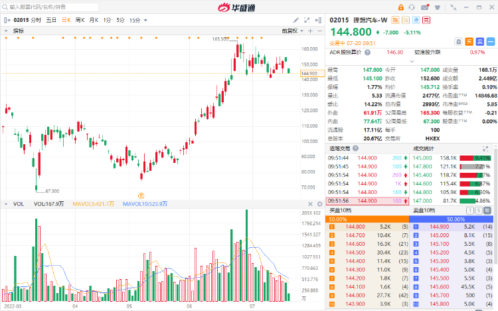498x311 pixels.
Task: Click the 147.000 row in 成交统计
Action: [x=452, y=201]
